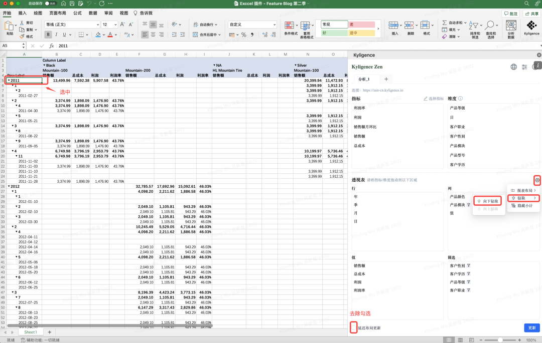Viewport: 542px width, 343px height.
Task: Click the Conditional Formatting icon
Action: [x=289, y=26]
